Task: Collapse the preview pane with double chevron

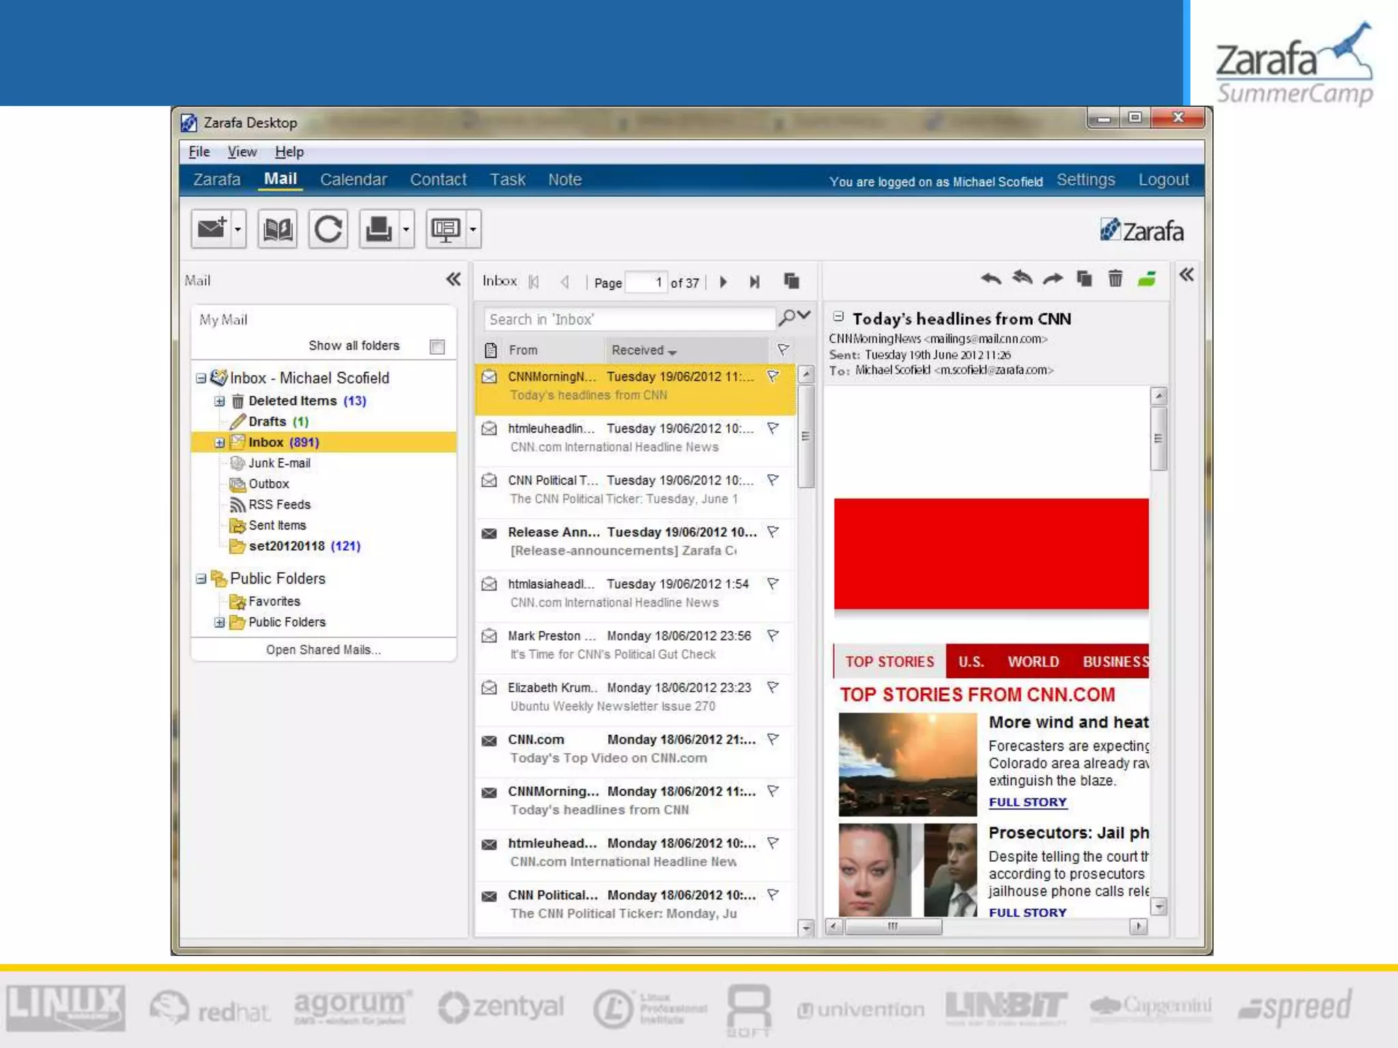Action: click(x=1186, y=274)
